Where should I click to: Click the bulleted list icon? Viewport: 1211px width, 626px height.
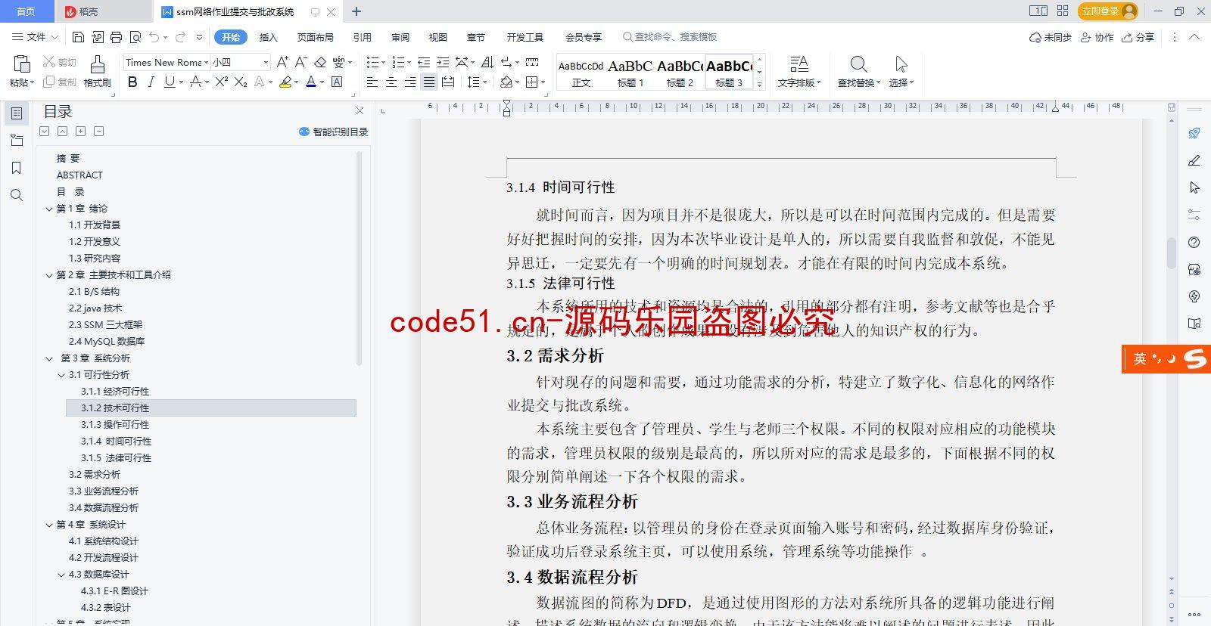[372, 62]
